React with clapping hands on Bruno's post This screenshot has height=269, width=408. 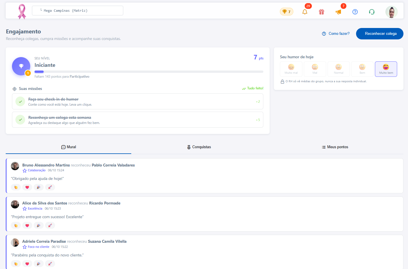tap(16, 187)
